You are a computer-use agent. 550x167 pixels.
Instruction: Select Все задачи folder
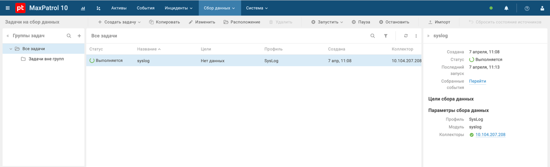point(33,49)
